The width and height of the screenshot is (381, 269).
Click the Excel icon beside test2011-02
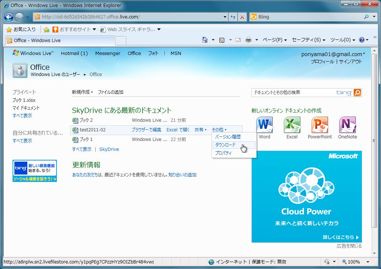[x=75, y=130]
